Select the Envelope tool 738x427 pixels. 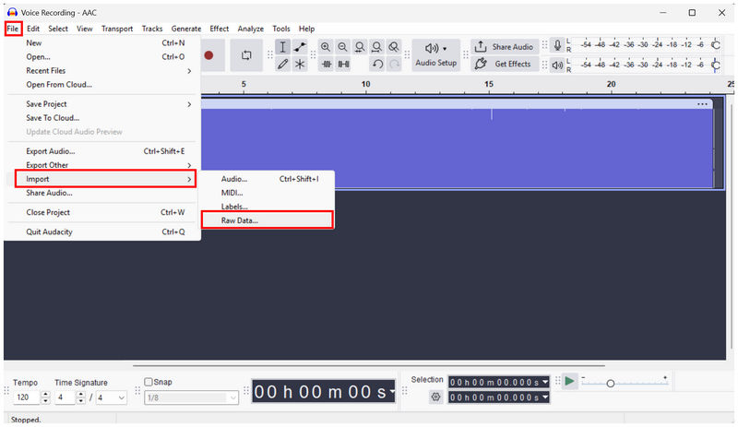[300, 47]
